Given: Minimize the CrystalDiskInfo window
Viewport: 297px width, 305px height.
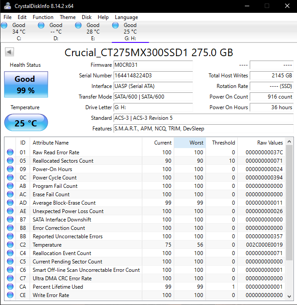Looking at the screenshot, I should coord(247,6).
